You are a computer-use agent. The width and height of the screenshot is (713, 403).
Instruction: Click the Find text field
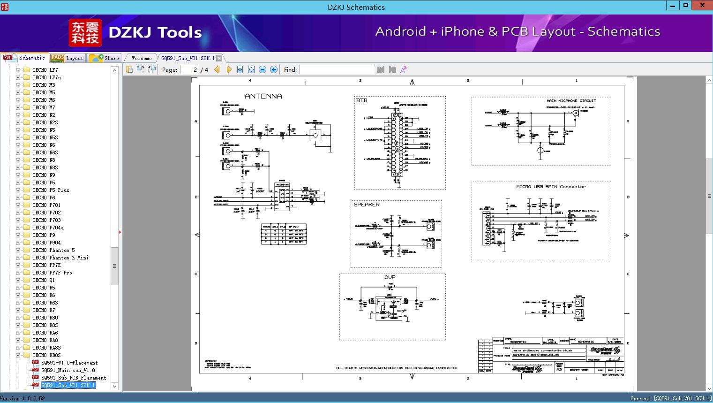[x=337, y=69]
